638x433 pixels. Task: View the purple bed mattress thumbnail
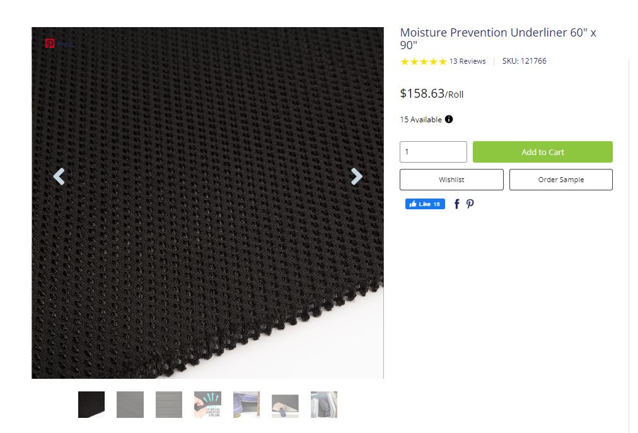click(x=246, y=405)
